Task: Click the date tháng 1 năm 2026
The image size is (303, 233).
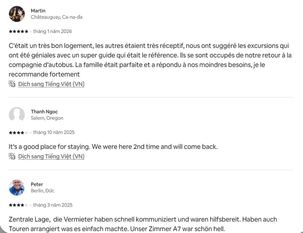Action: 53,31
